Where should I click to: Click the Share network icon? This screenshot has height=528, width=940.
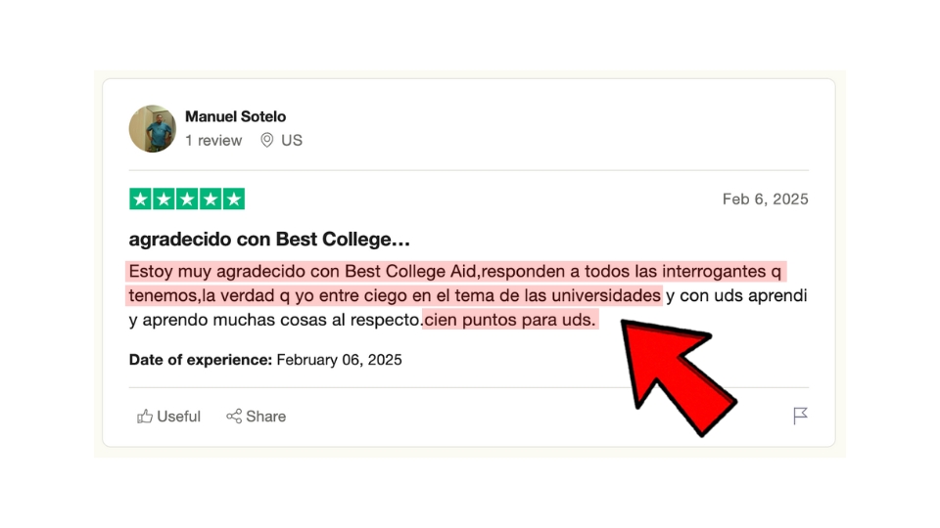pyautogui.click(x=234, y=417)
